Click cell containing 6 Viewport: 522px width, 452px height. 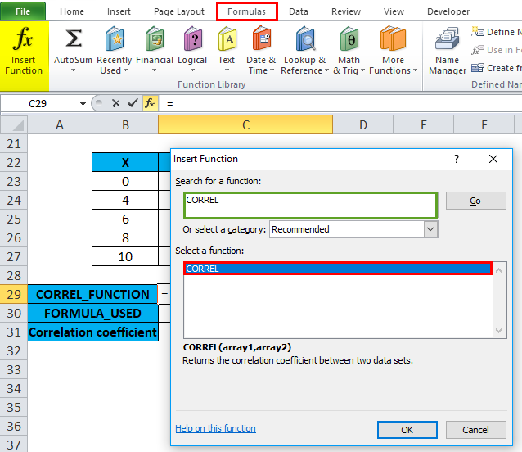(x=125, y=219)
